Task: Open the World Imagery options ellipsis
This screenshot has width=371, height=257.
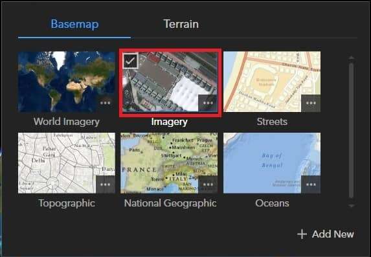Action: coord(106,103)
